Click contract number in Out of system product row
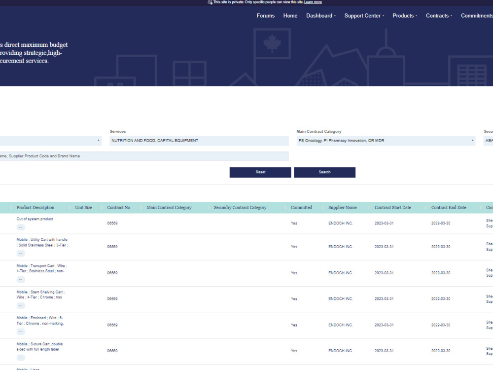Screen dimensions: 493x370 (112, 223)
